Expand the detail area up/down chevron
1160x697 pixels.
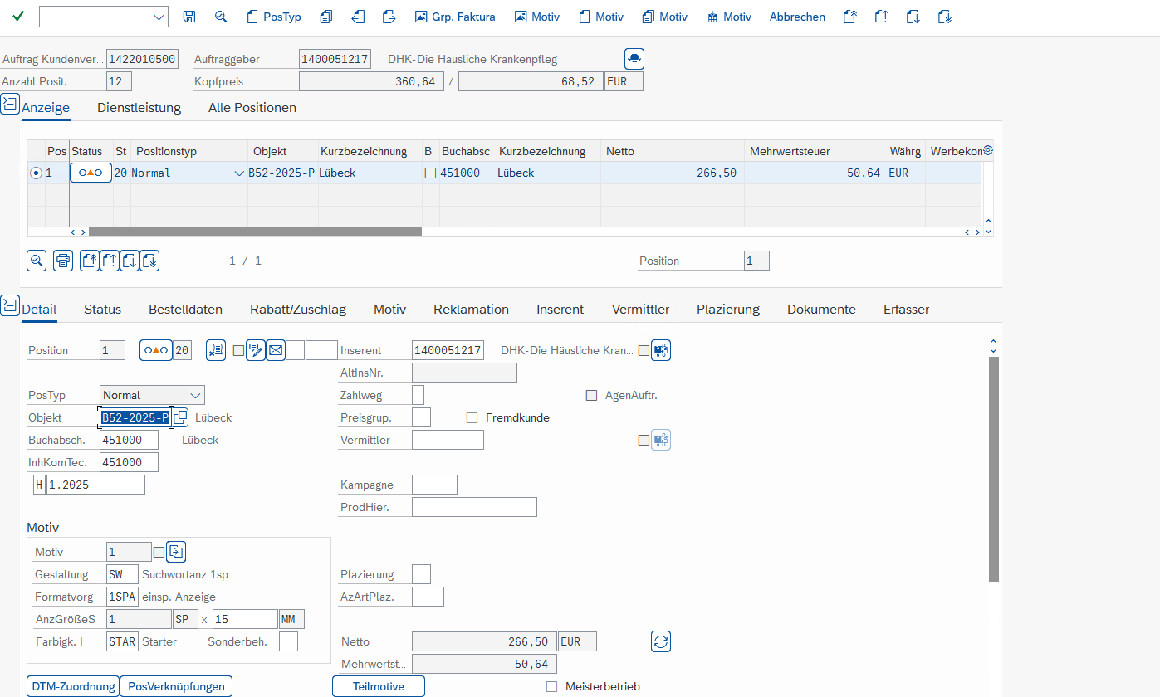(994, 345)
